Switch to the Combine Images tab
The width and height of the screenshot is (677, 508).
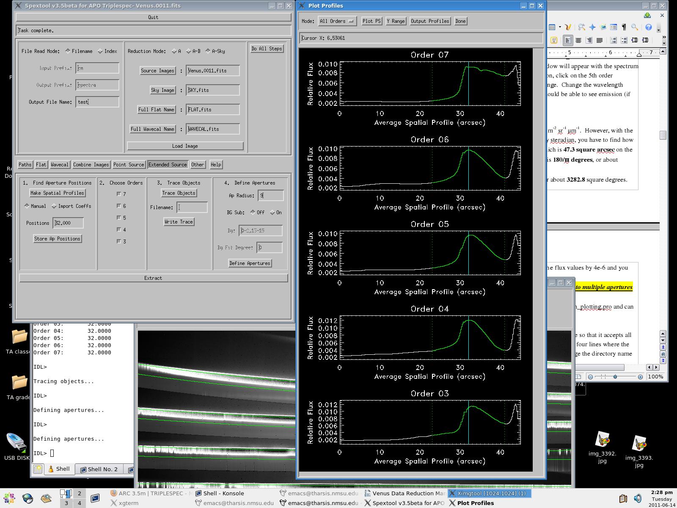point(91,165)
